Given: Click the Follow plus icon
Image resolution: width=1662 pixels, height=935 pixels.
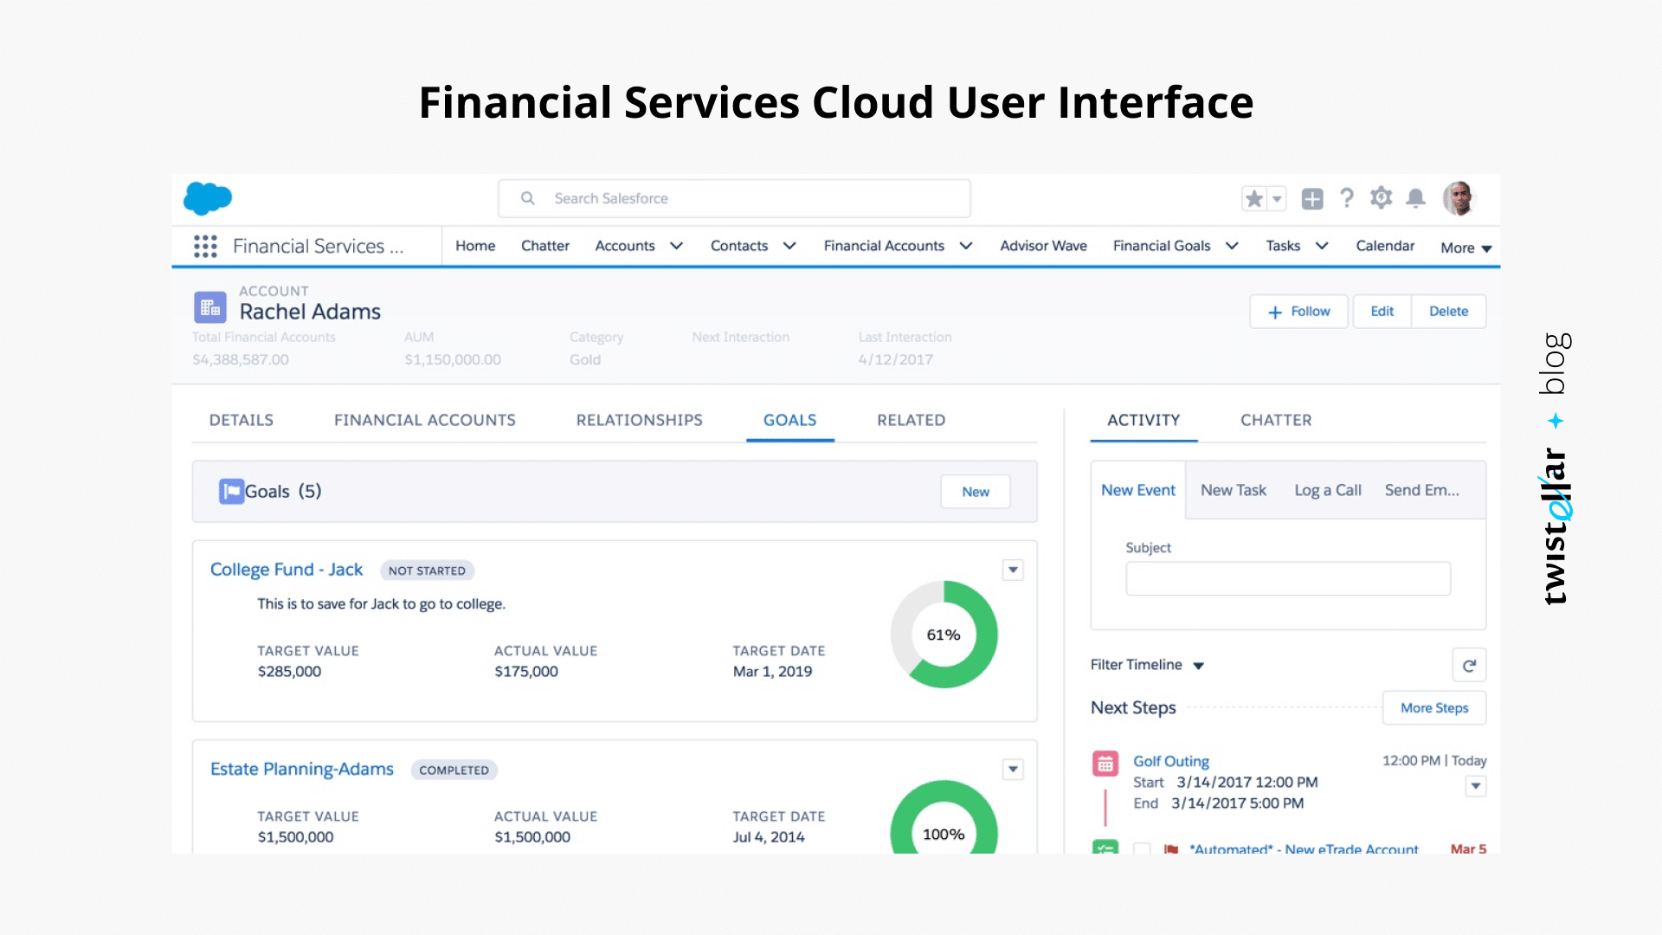Looking at the screenshot, I should (1275, 313).
